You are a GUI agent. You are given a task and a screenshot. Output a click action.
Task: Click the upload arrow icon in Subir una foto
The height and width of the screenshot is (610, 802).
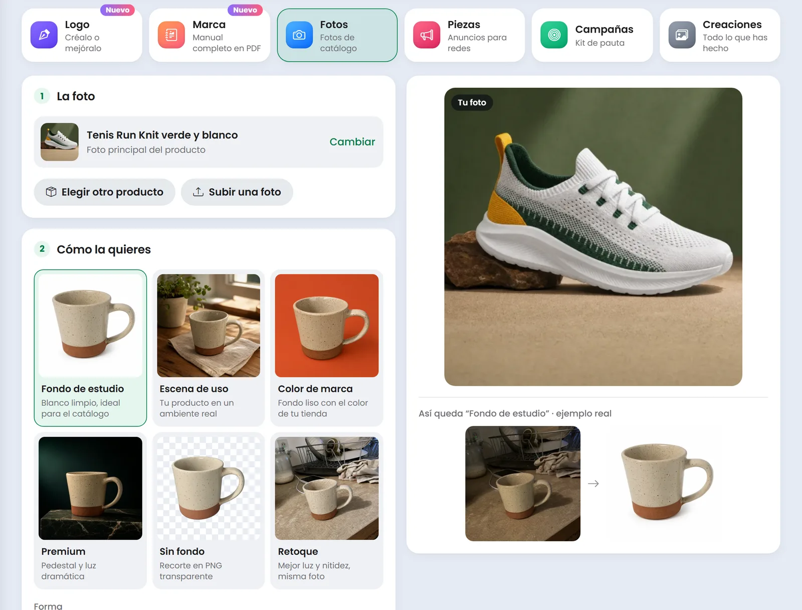(198, 192)
